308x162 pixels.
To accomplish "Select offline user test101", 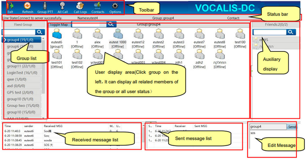I will pos(57,59).
